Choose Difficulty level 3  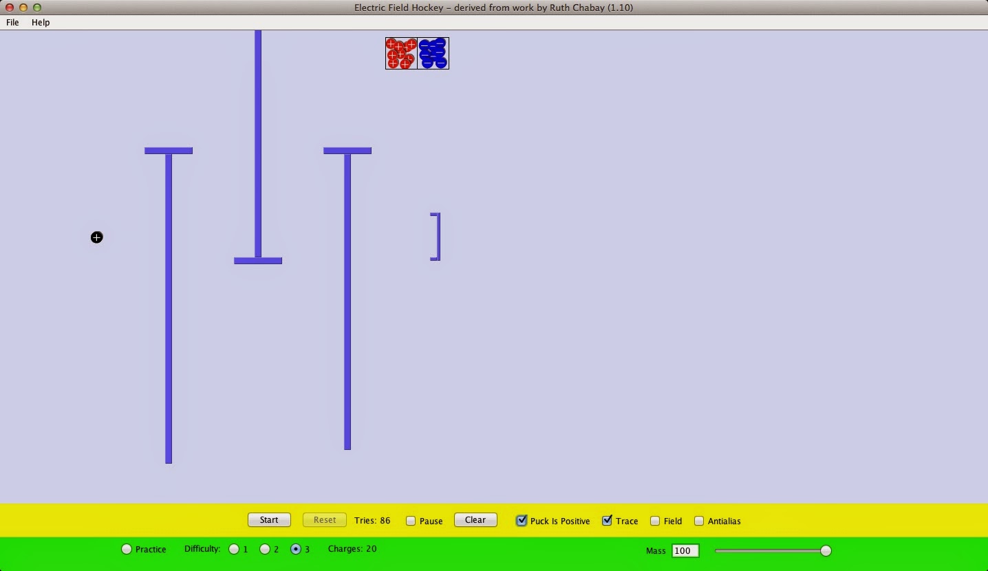(296, 549)
